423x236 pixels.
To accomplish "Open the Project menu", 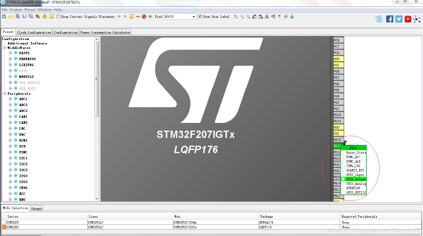I will click(16, 10).
